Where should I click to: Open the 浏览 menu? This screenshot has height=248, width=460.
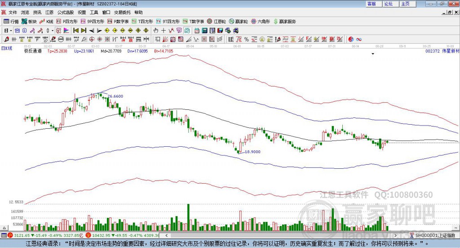(x=25, y=12)
